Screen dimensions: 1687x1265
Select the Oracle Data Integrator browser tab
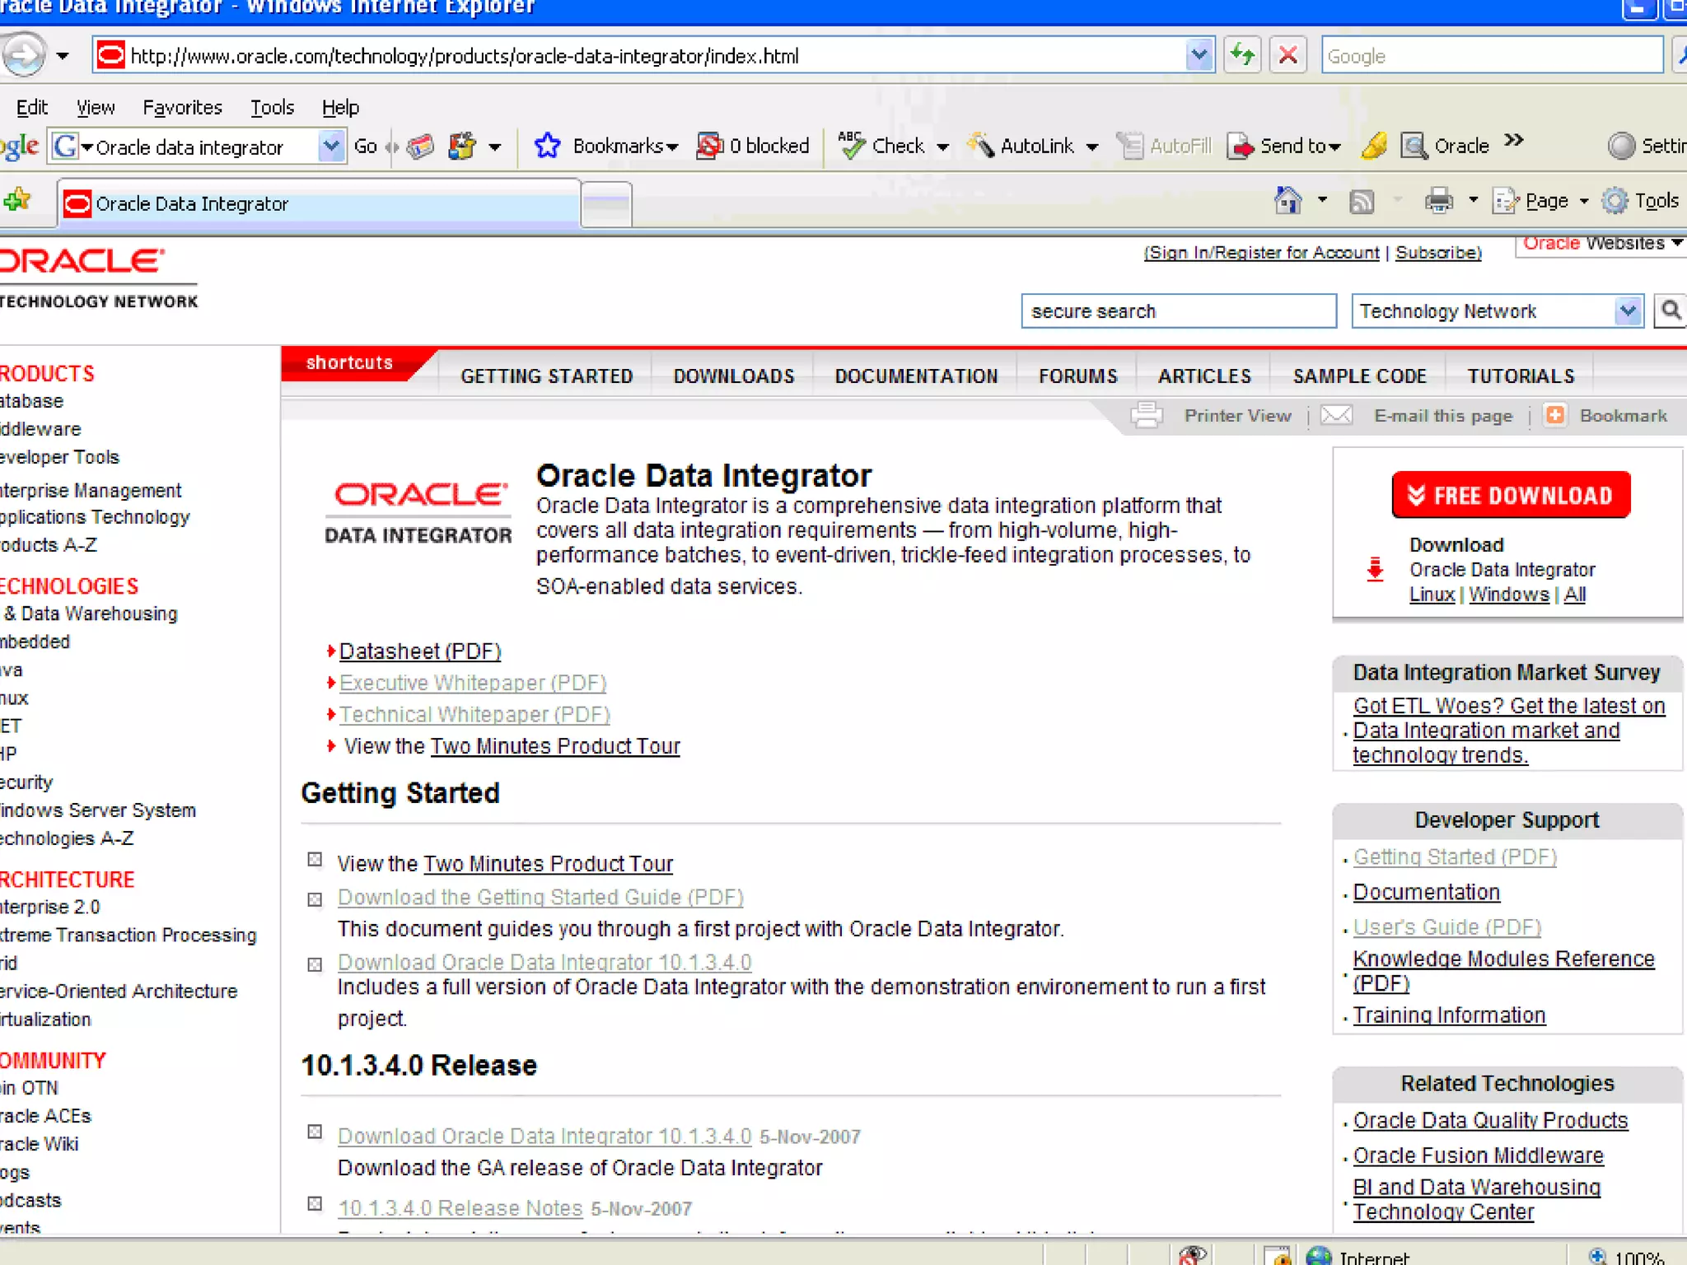[x=319, y=203]
